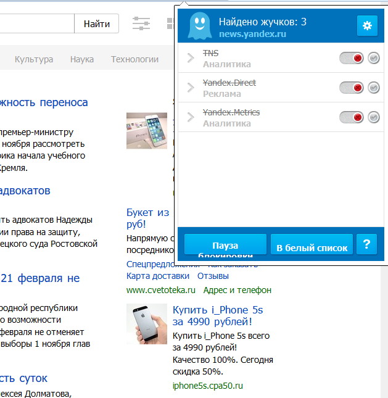Click the Yandex.Metrics tracker name
Viewport: 388px width, 398px height.
(231, 112)
